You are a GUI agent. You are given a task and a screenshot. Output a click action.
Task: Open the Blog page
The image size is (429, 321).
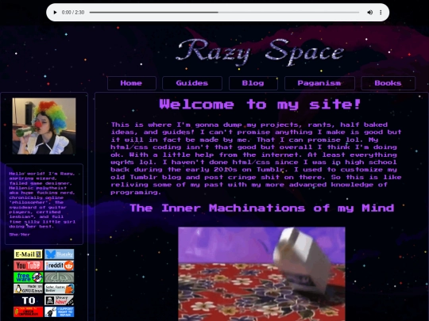[253, 83]
